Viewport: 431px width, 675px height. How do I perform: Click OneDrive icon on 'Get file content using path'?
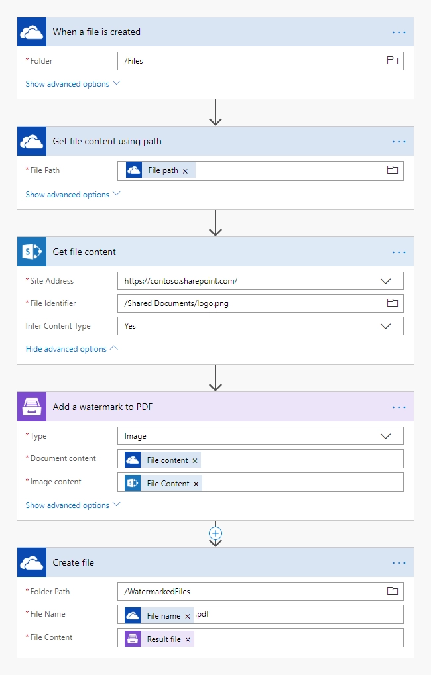31,141
